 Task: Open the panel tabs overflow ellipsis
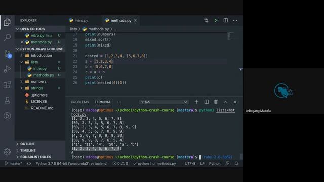pyautogui.click(x=119, y=102)
